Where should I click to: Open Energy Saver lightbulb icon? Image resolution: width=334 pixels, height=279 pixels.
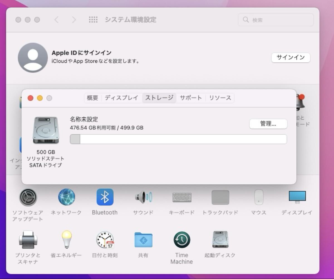(66, 239)
